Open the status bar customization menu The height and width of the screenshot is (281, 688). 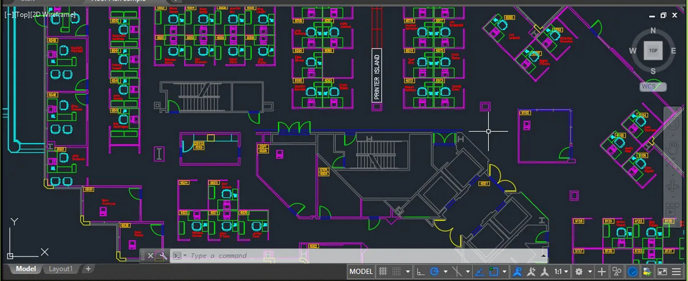coord(677,272)
